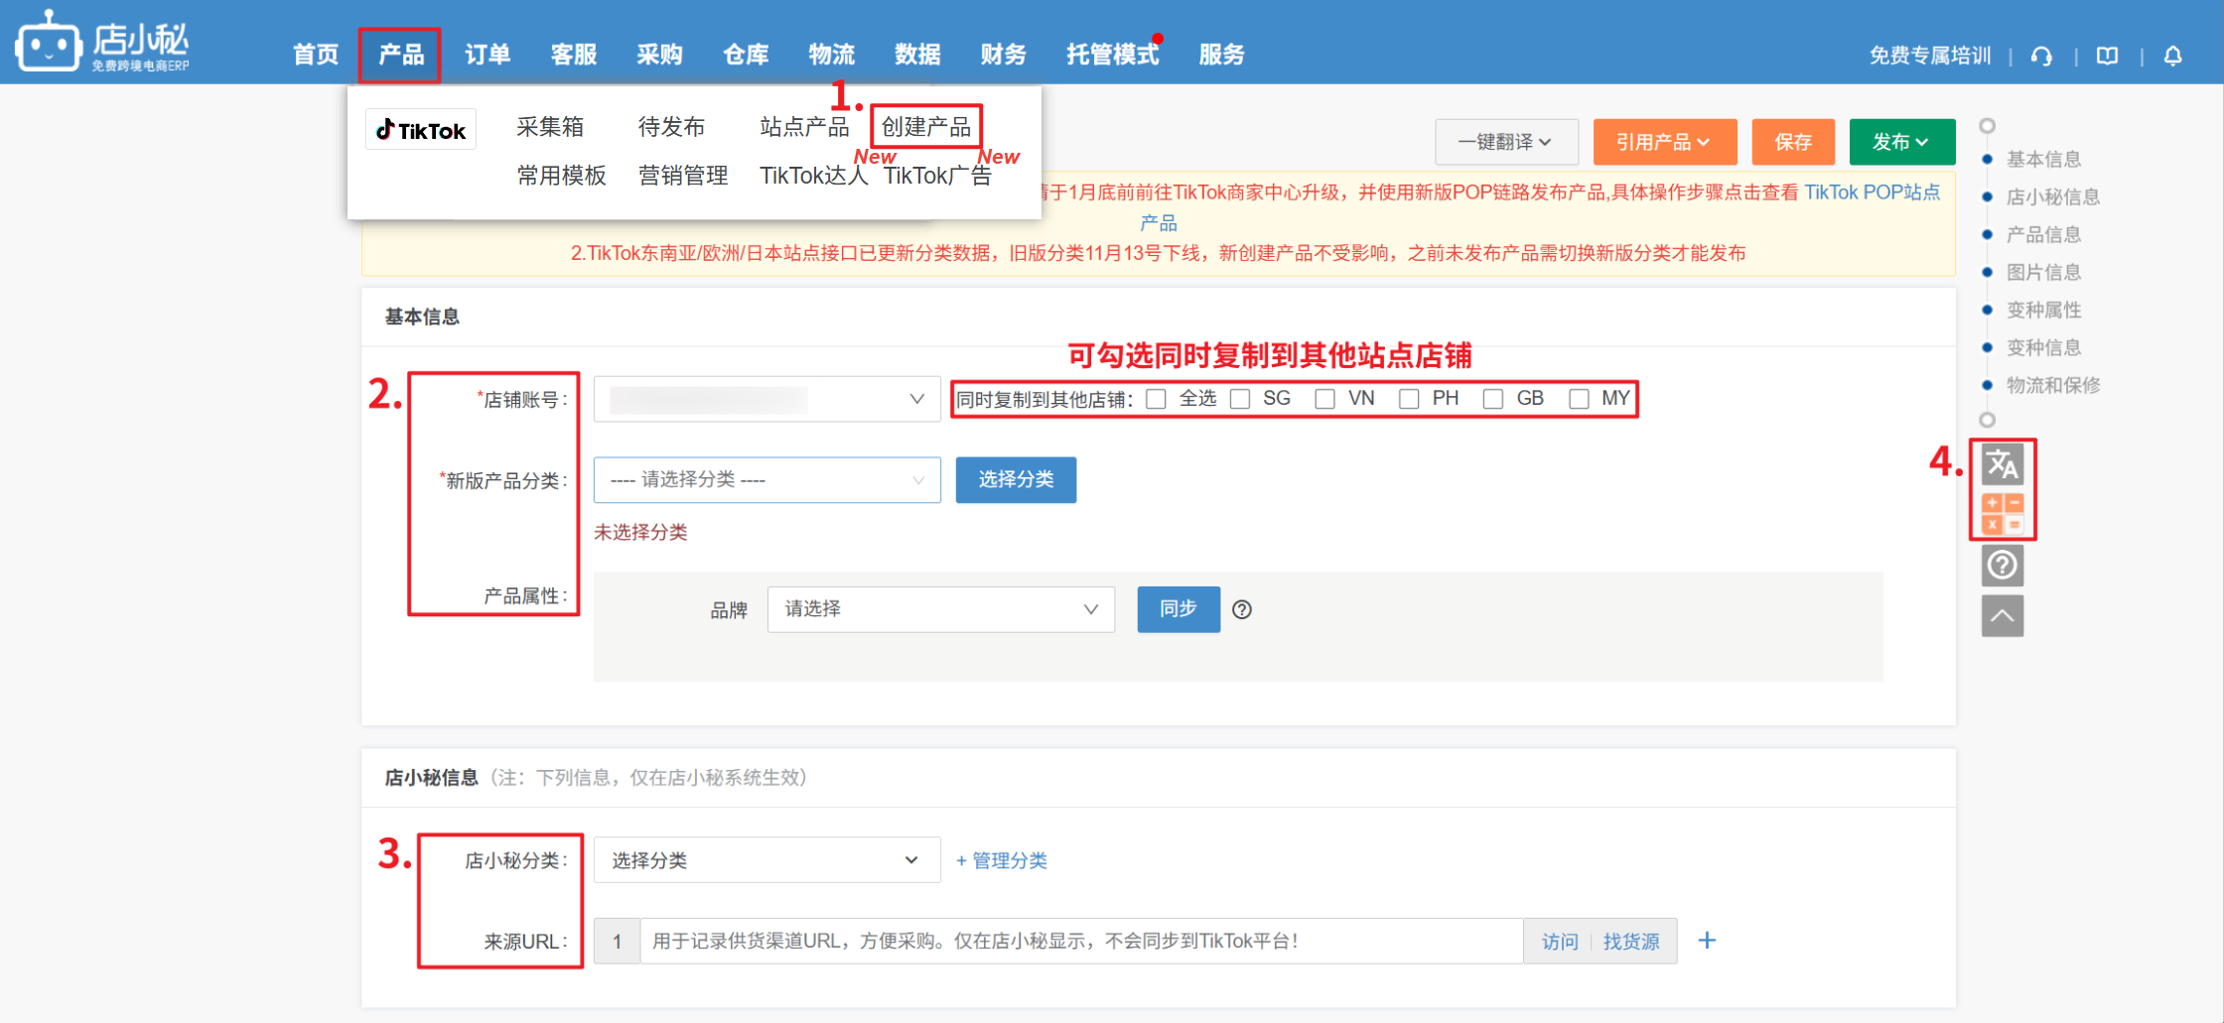
Task: Open the orange calculator tool icon
Action: tap(2002, 514)
